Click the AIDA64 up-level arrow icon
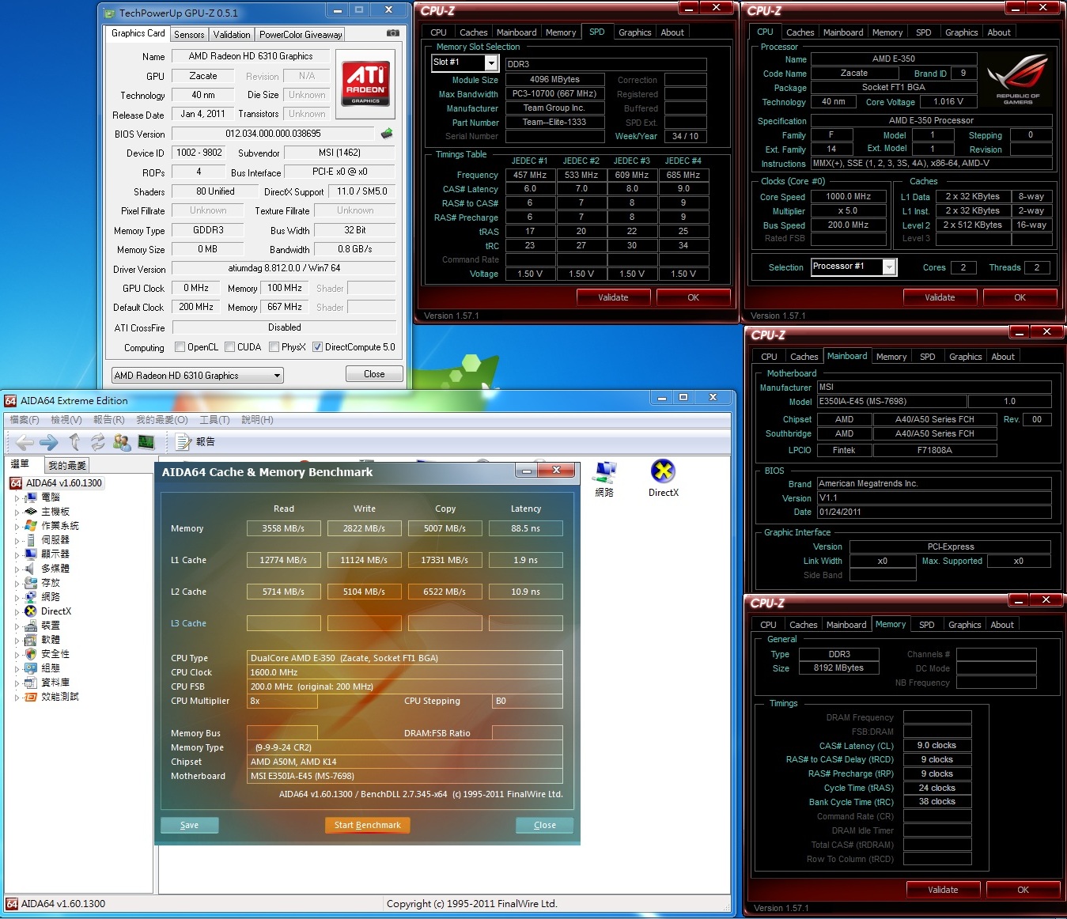This screenshot has height=919, width=1067. pos(74,442)
